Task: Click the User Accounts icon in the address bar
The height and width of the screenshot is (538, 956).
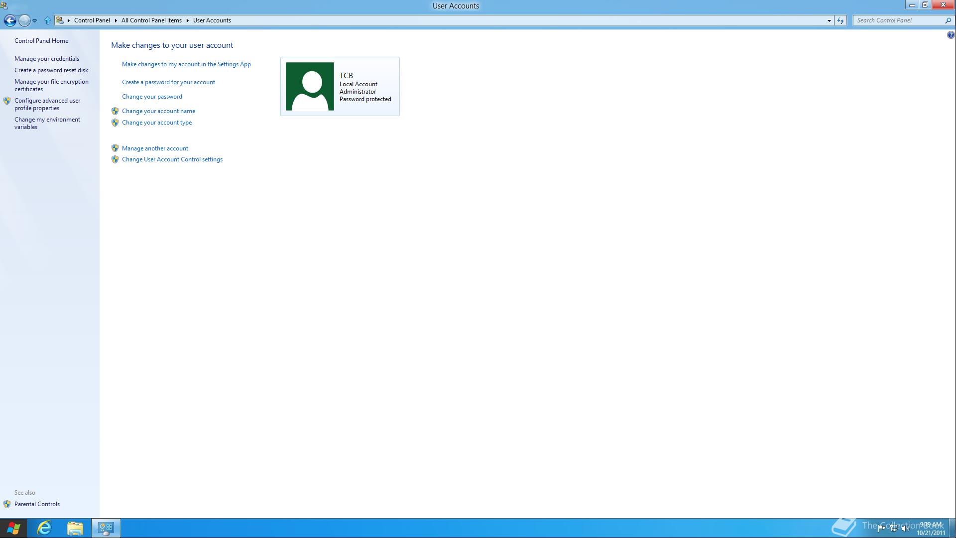Action: (61, 20)
